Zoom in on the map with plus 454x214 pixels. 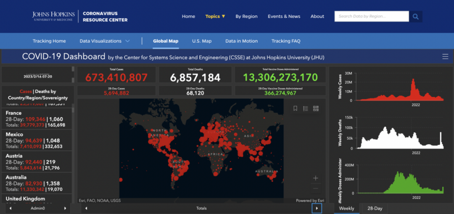pos(316,178)
